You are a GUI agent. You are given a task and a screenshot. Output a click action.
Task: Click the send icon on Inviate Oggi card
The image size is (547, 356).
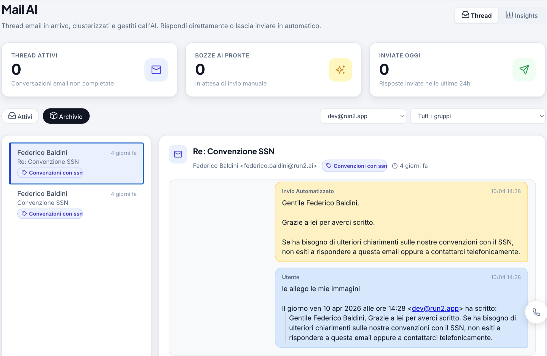[524, 70]
